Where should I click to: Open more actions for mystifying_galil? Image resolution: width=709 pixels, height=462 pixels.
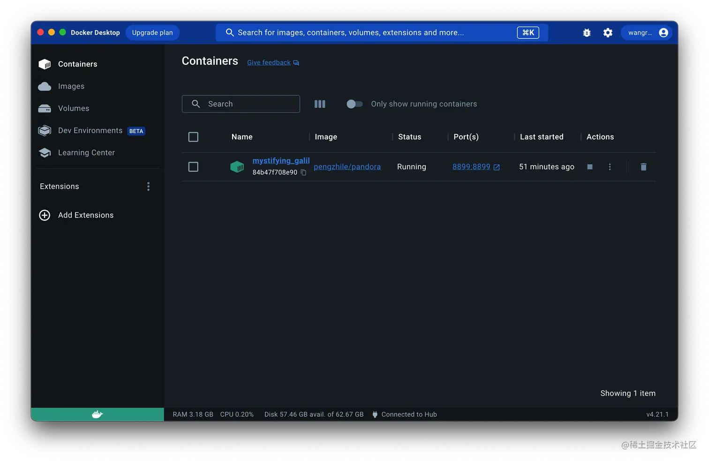[x=610, y=167]
